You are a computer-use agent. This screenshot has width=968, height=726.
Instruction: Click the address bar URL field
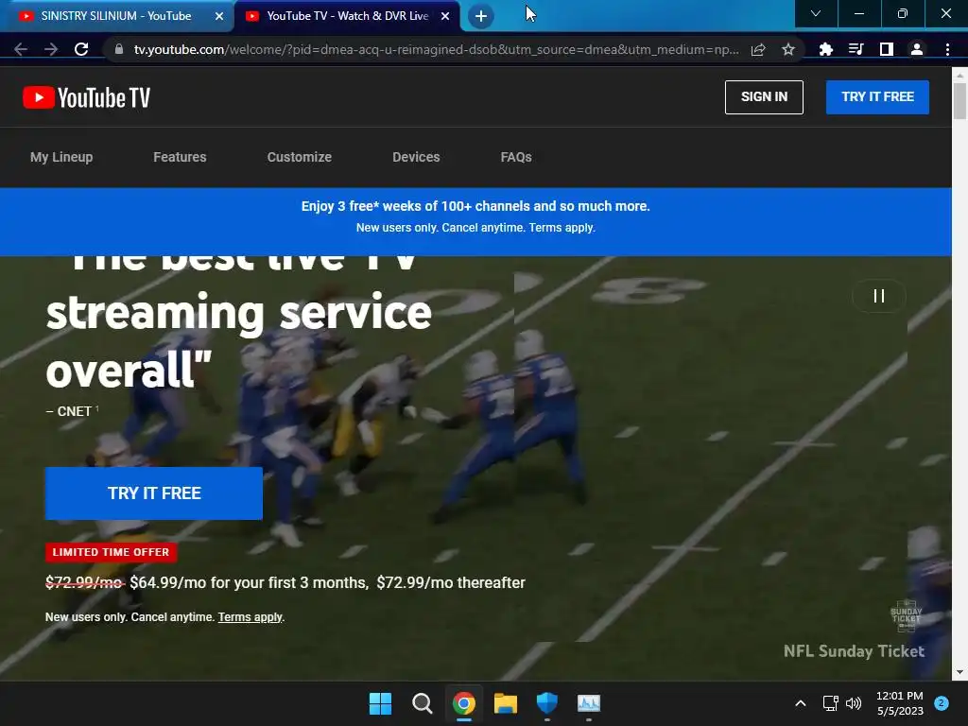click(436, 49)
